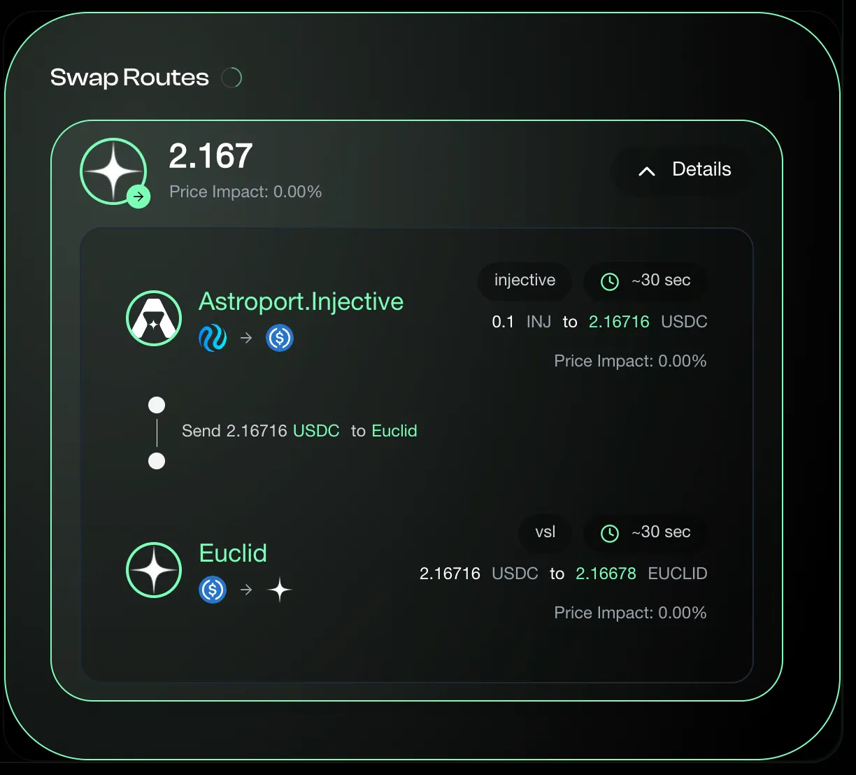
Task: Click the 2.16678 EUCLID output amount
Action: tap(641, 574)
